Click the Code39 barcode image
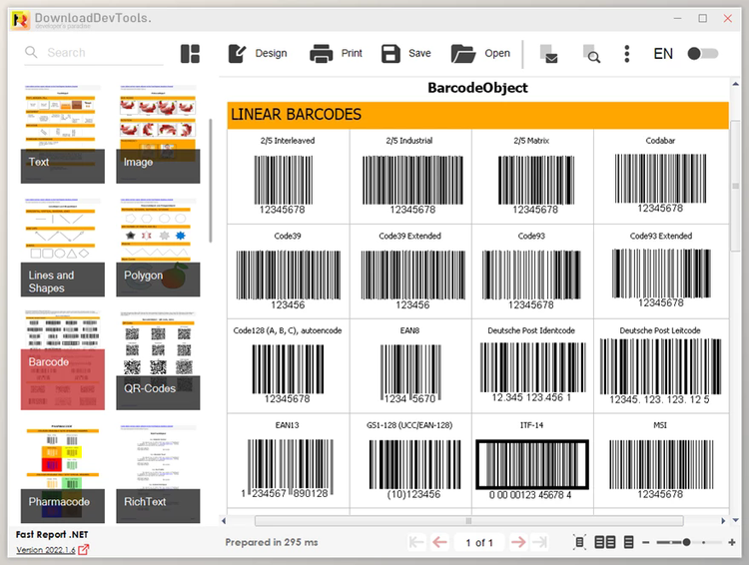Screen dimensions: 749x565 coord(288,280)
